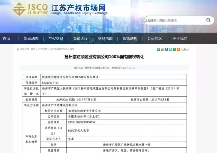
Task: Click the JSCQ diamond logo
Action: [x=19, y=9]
